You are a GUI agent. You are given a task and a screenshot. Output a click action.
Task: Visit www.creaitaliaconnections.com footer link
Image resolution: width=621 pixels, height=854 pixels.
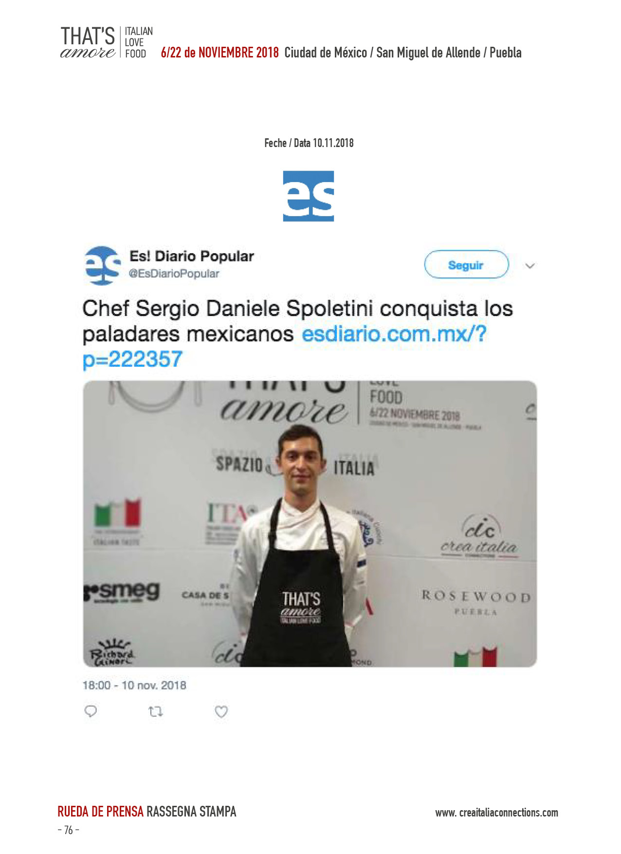pyautogui.click(x=497, y=813)
